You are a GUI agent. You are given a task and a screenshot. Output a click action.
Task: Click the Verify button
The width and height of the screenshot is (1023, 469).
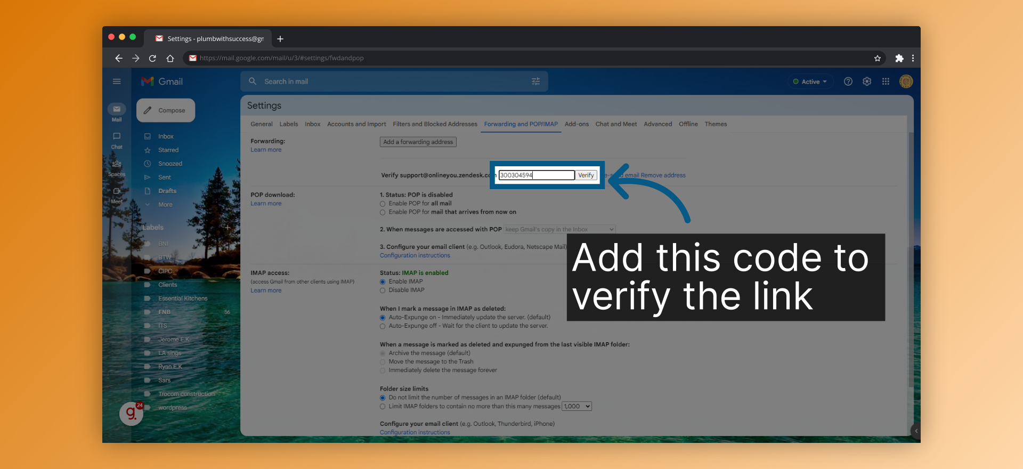point(586,175)
